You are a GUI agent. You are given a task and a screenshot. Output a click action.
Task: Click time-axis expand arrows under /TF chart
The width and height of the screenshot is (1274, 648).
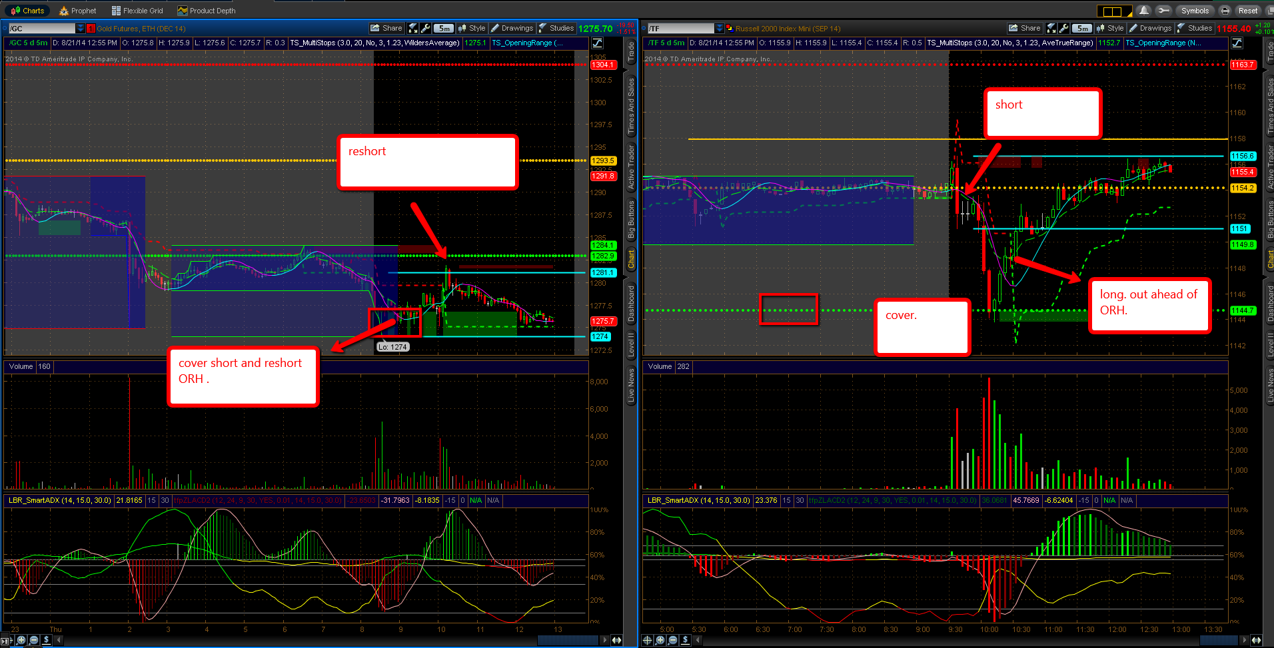coord(1255,640)
